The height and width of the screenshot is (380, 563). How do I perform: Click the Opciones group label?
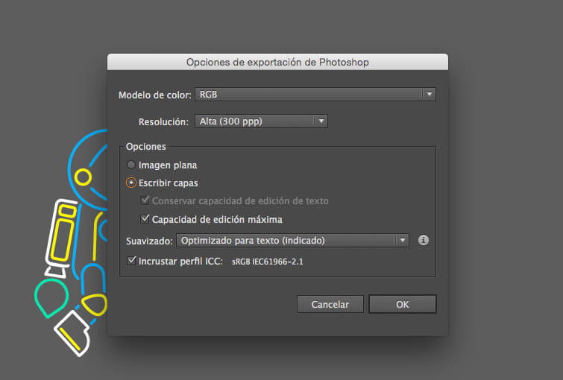coord(145,147)
